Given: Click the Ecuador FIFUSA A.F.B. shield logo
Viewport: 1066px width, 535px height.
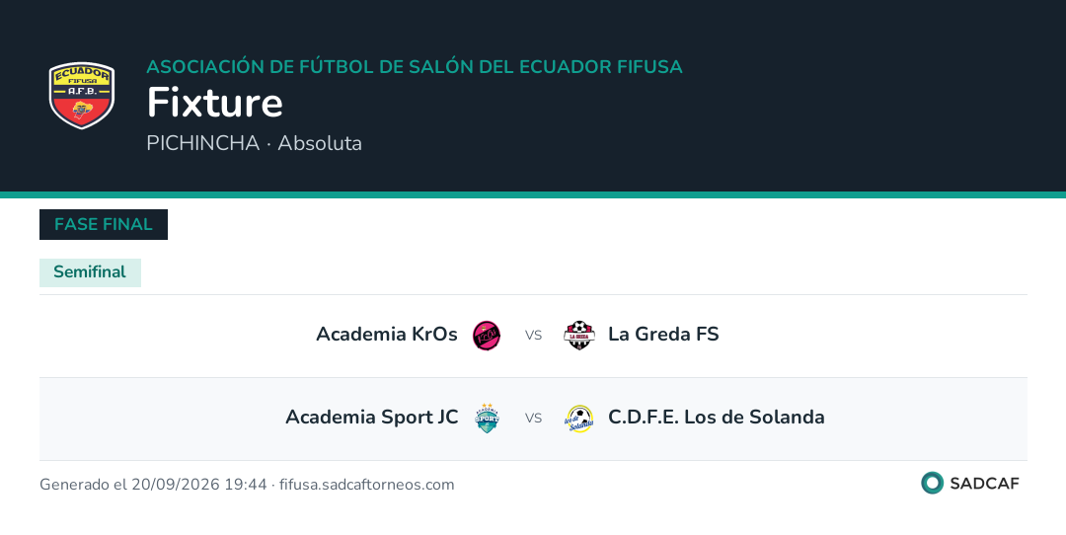Looking at the screenshot, I should 82,95.
